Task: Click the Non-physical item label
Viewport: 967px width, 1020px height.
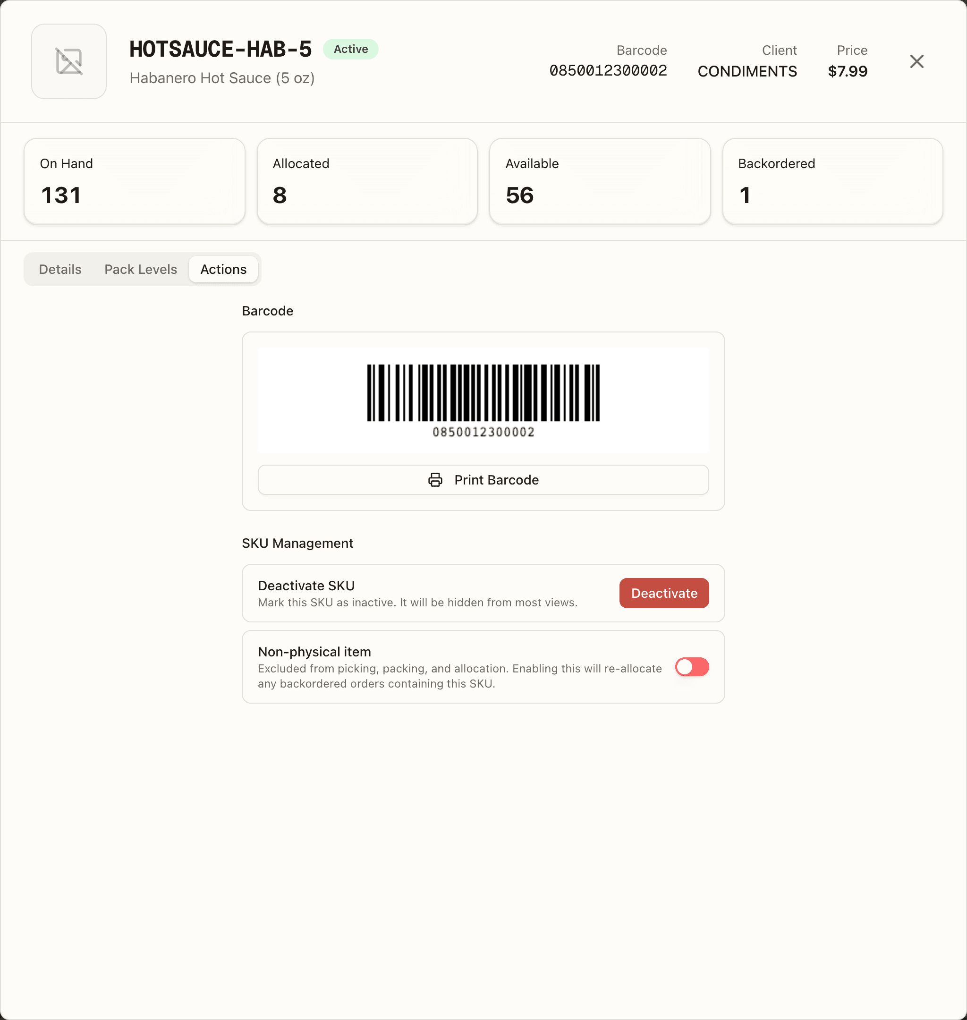Action: 314,652
